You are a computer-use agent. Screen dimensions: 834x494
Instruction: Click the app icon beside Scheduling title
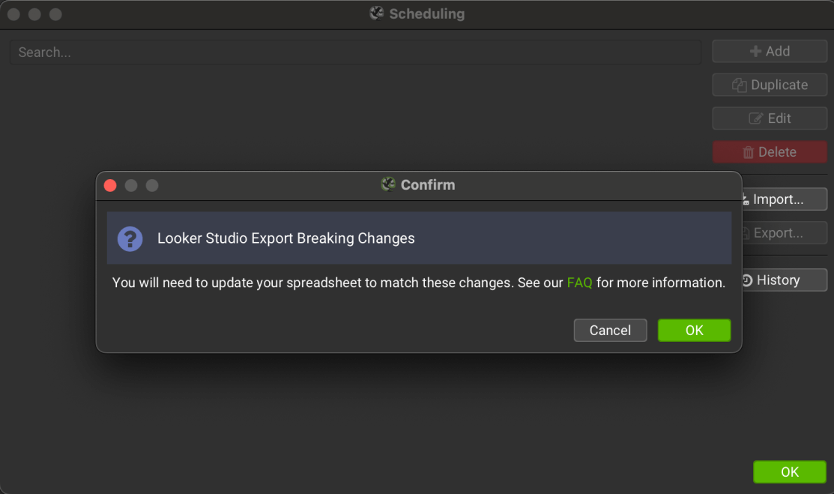point(377,13)
